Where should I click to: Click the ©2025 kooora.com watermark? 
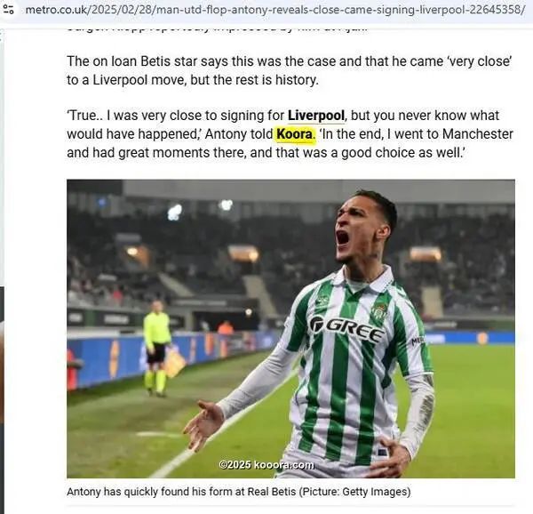[266, 464]
